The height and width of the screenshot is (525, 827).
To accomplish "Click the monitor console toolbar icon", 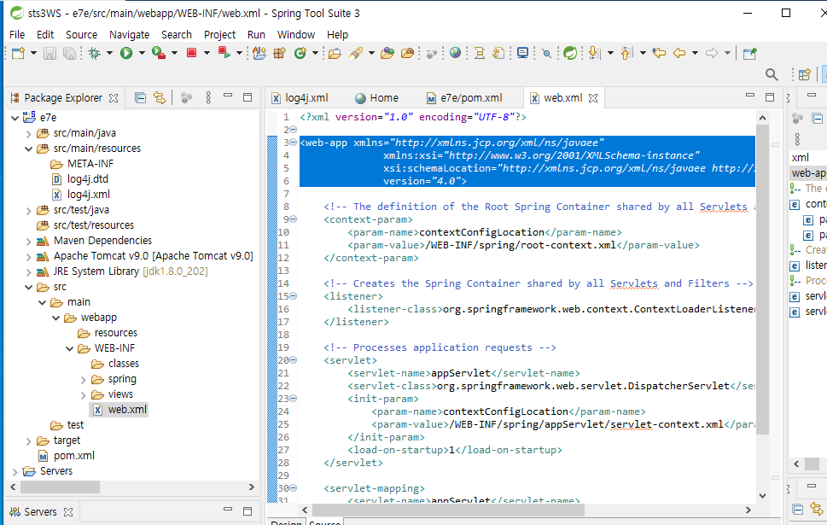I will (x=522, y=53).
